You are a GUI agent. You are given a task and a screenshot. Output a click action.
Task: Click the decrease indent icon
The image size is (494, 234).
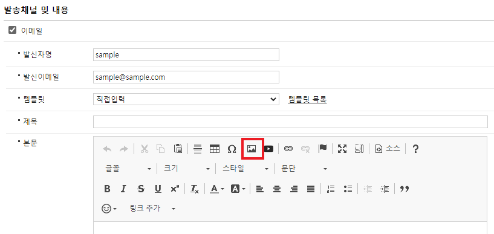pos(368,189)
